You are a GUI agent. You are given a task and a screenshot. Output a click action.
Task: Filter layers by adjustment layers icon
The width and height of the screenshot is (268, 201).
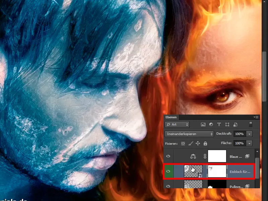pos(211,124)
